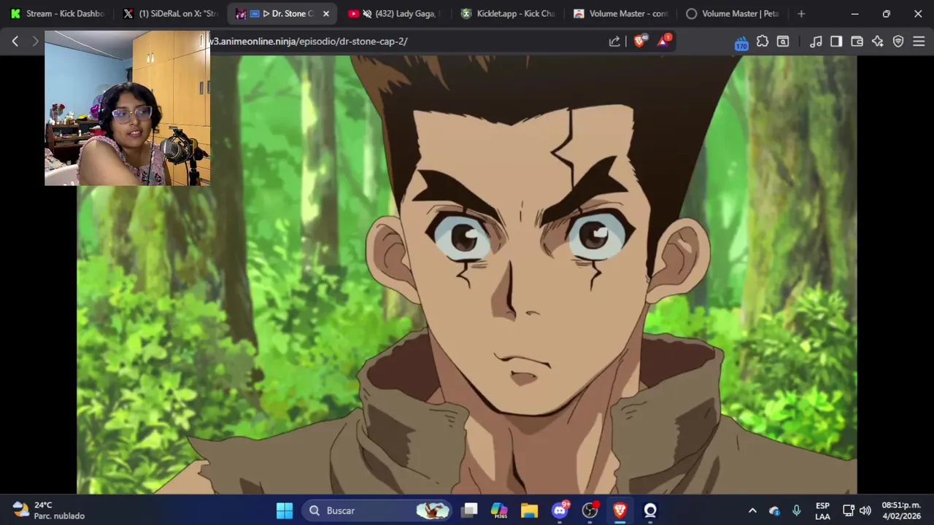Open the volume speaker tray icon
The width and height of the screenshot is (934, 525).
pyautogui.click(x=865, y=510)
